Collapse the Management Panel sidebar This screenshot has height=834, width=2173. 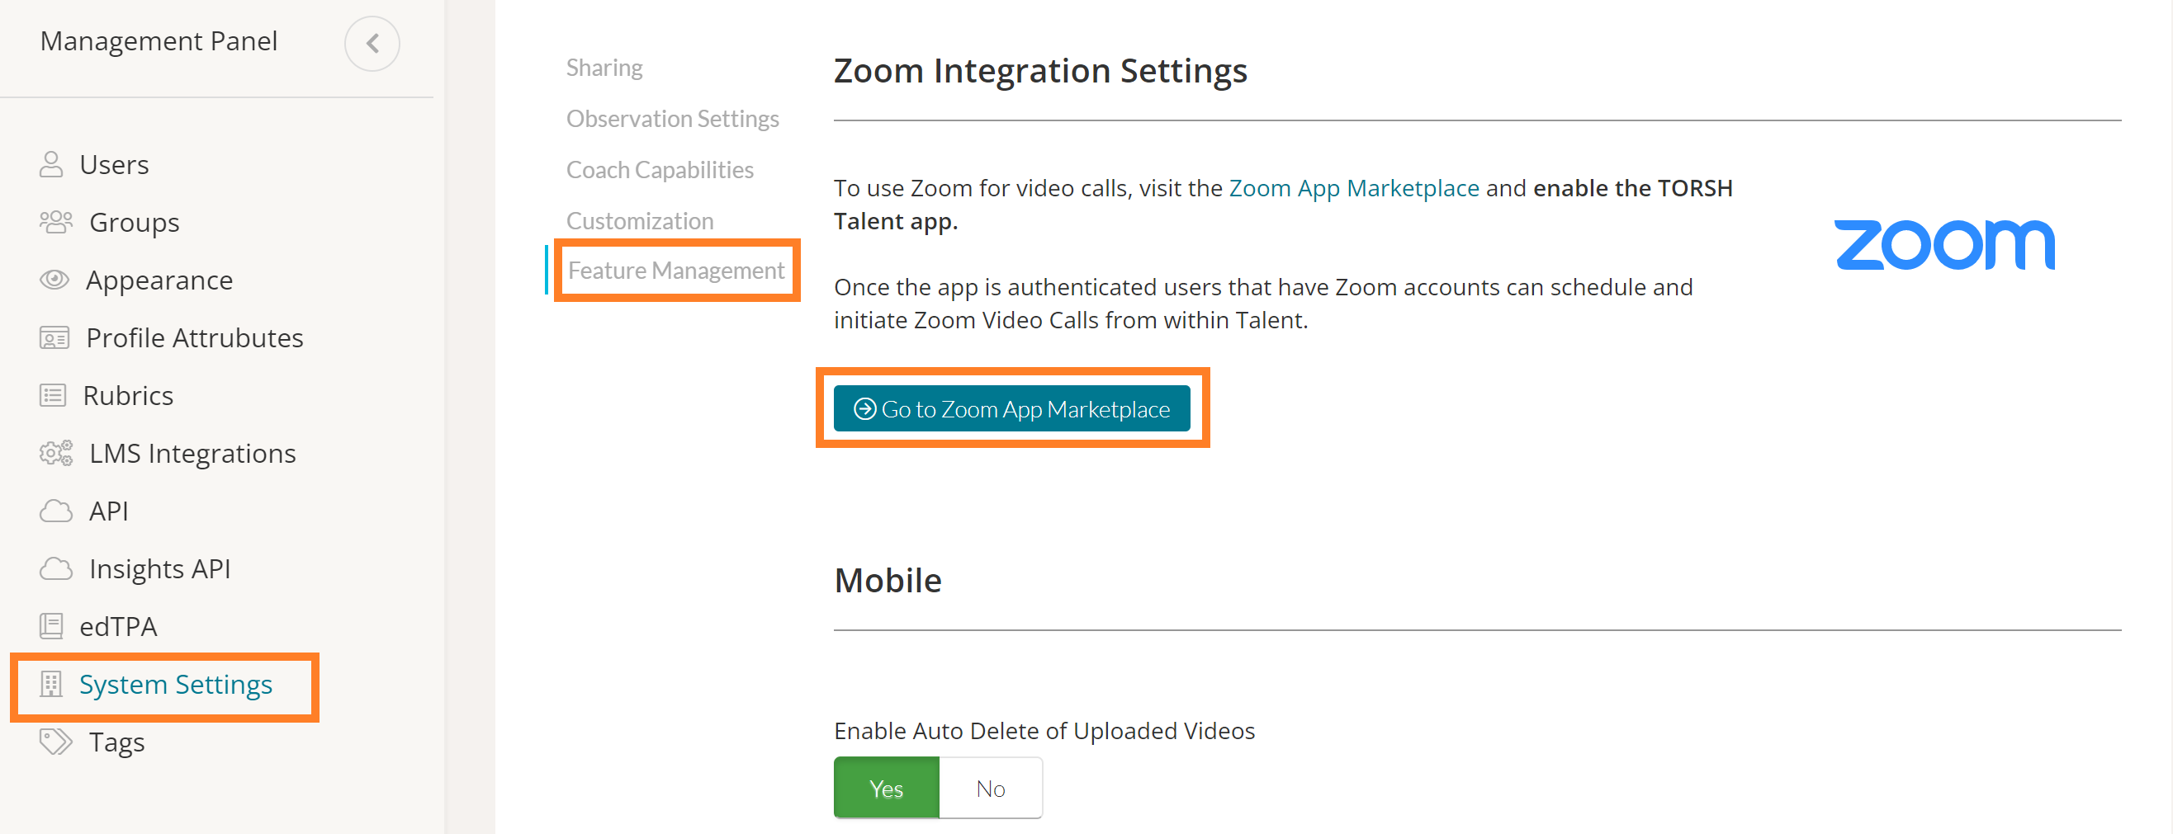[372, 43]
